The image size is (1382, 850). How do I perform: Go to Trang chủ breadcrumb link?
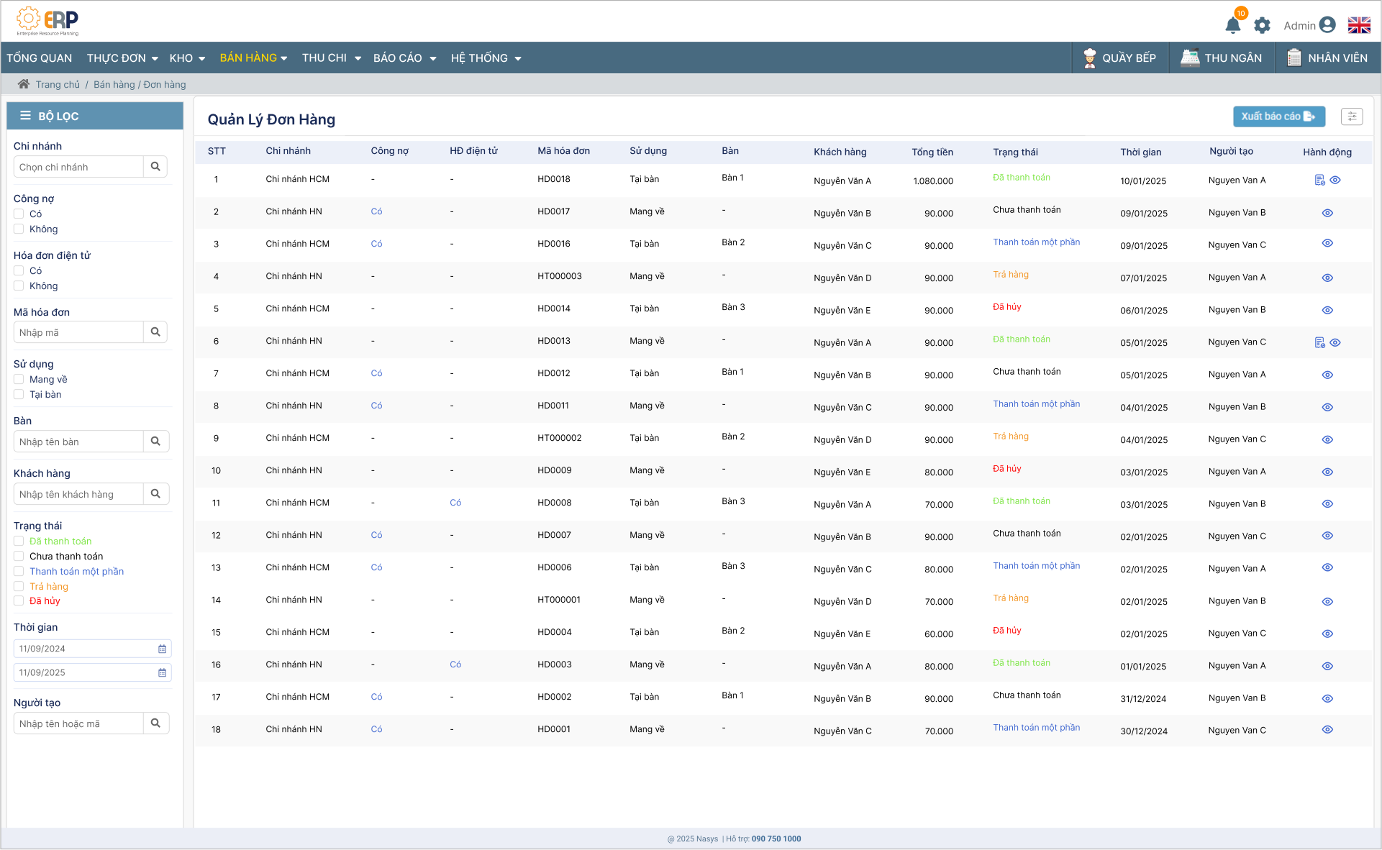click(x=58, y=84)
